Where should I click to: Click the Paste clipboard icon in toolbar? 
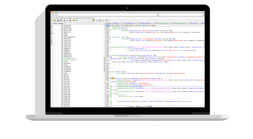(69, 21)
